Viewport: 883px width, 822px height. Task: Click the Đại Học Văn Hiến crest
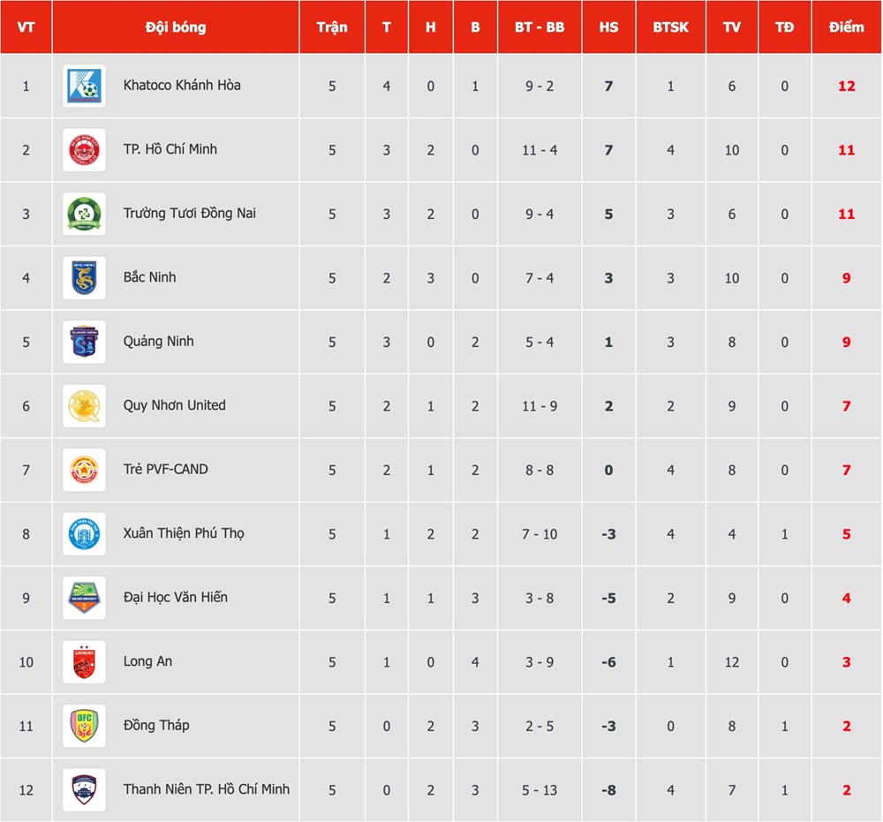pyautogui.click(x=85, y=598)
